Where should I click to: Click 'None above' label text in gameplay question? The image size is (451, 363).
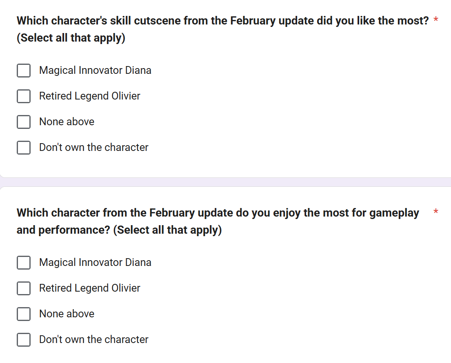pos(67,314)
